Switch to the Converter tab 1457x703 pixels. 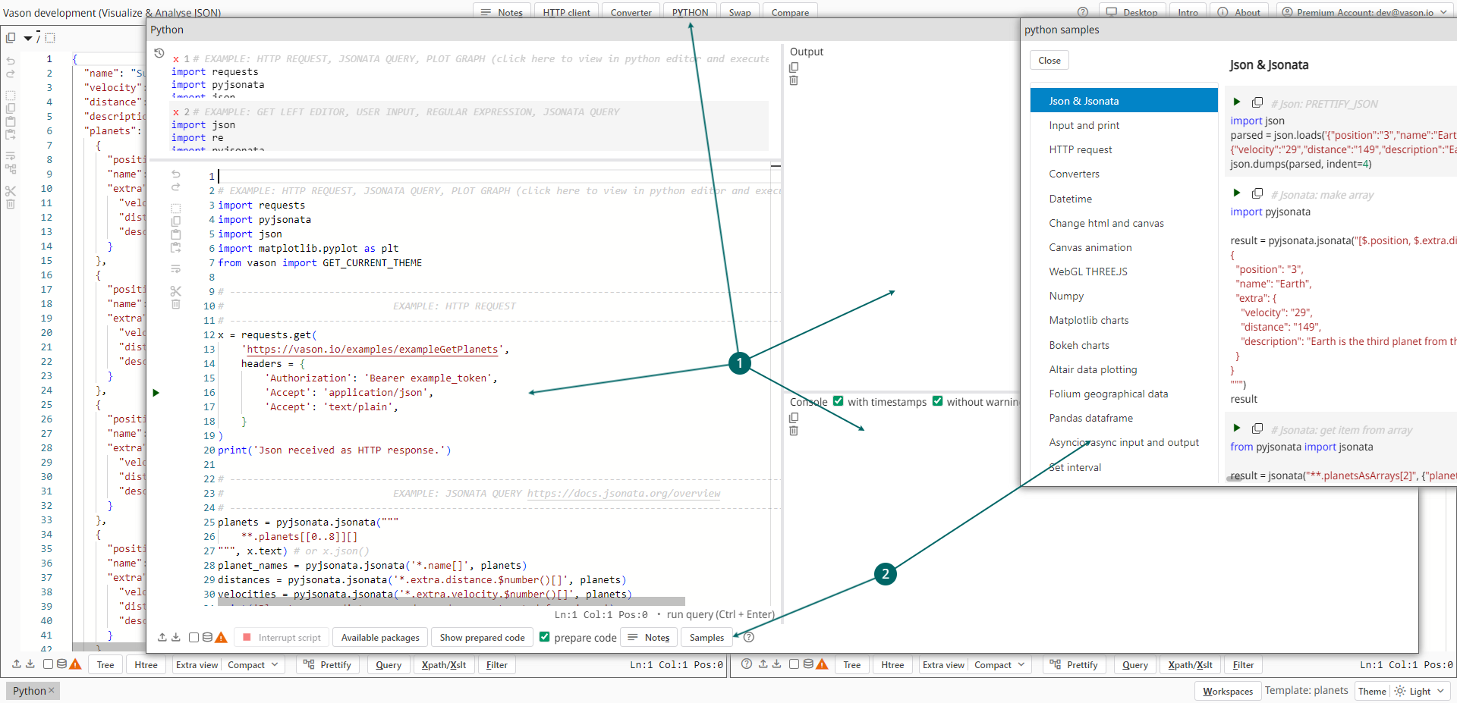pyautogui.click(x=631, y=12)
